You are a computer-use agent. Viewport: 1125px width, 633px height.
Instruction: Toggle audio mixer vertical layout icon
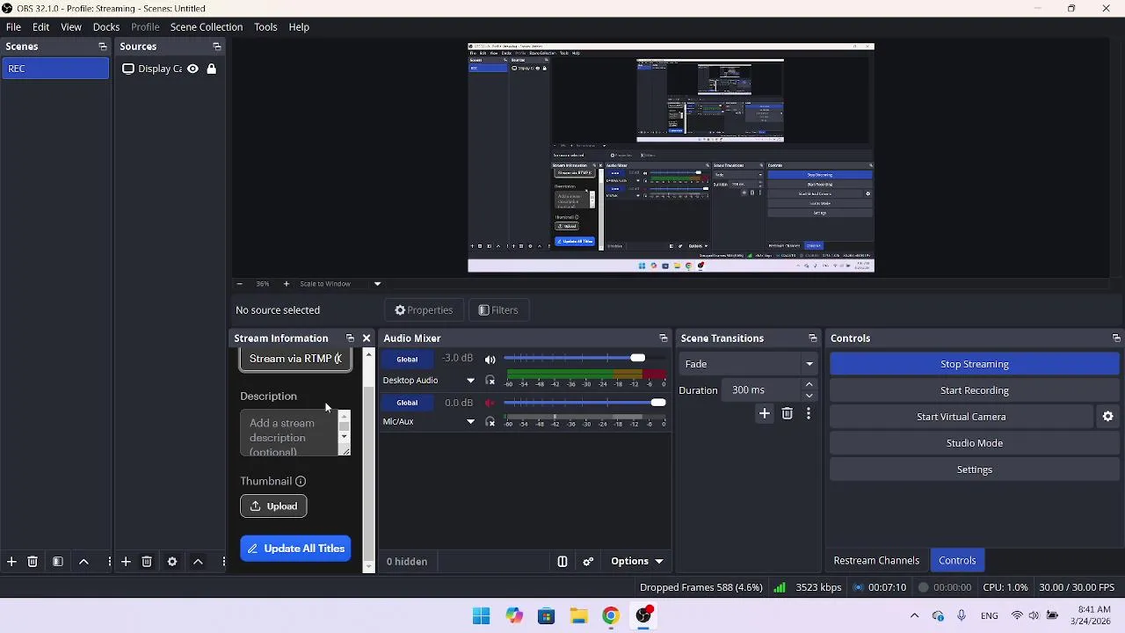[x=562, y=562]
